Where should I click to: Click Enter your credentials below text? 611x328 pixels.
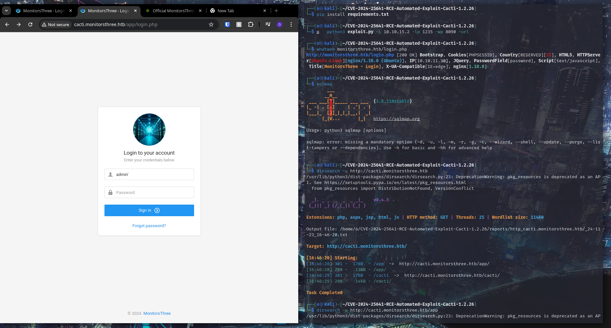click(149, 160)
